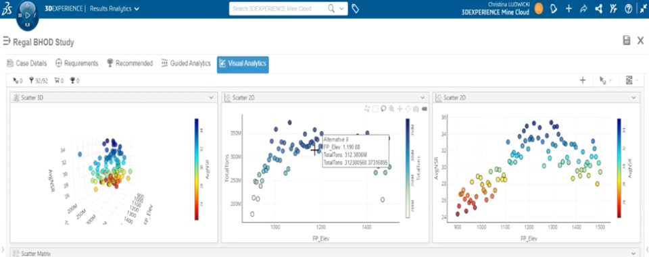Image resolution: width=649 pixels, height=257 pixels.
Task: Save the Regal BHOD Study
Action: 627,40
